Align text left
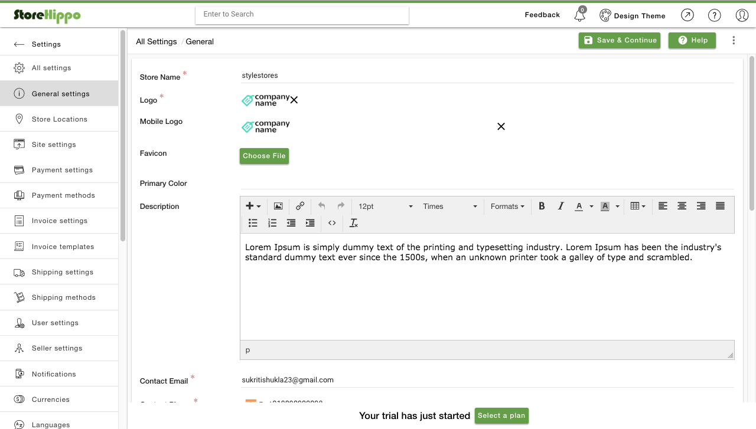Image resolution: width=756 pixels, height=429 pixels. [663, 206]
